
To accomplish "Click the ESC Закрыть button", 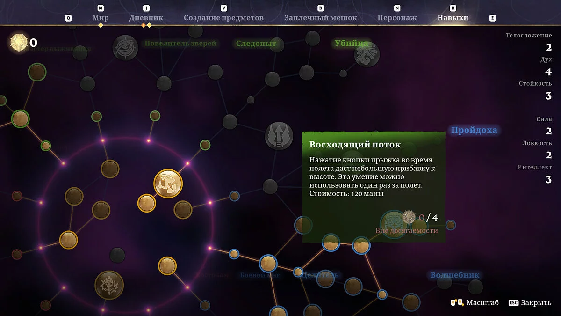I will click(x=530, y=303).
